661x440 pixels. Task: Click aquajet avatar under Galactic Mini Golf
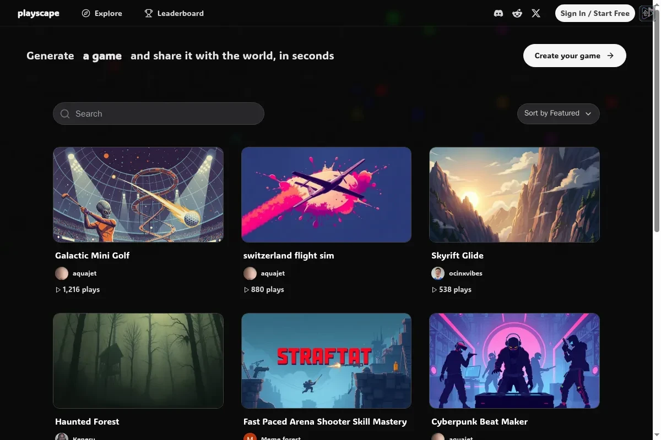coord(62,273)
